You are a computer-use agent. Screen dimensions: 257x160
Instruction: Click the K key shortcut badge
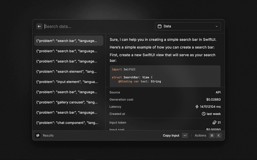pos(219,136)
